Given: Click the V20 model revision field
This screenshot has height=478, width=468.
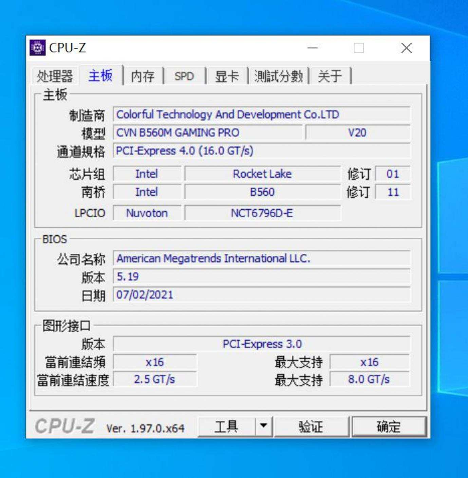Looking at the screenshot, I should pyautogui.click(x=358, y=133).
